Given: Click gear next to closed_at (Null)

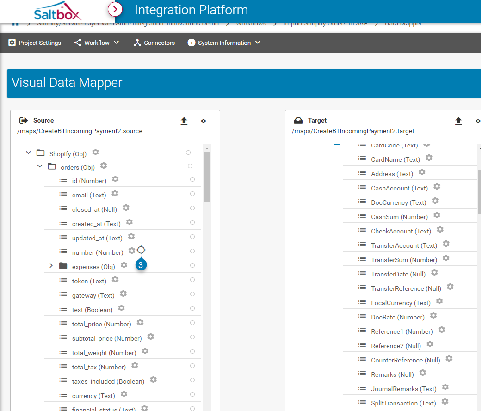Looking at the screenshot, I should click(126, 208).
